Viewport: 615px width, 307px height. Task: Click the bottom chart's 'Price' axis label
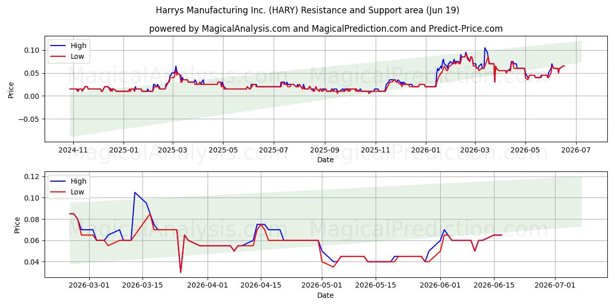[17, 225]
